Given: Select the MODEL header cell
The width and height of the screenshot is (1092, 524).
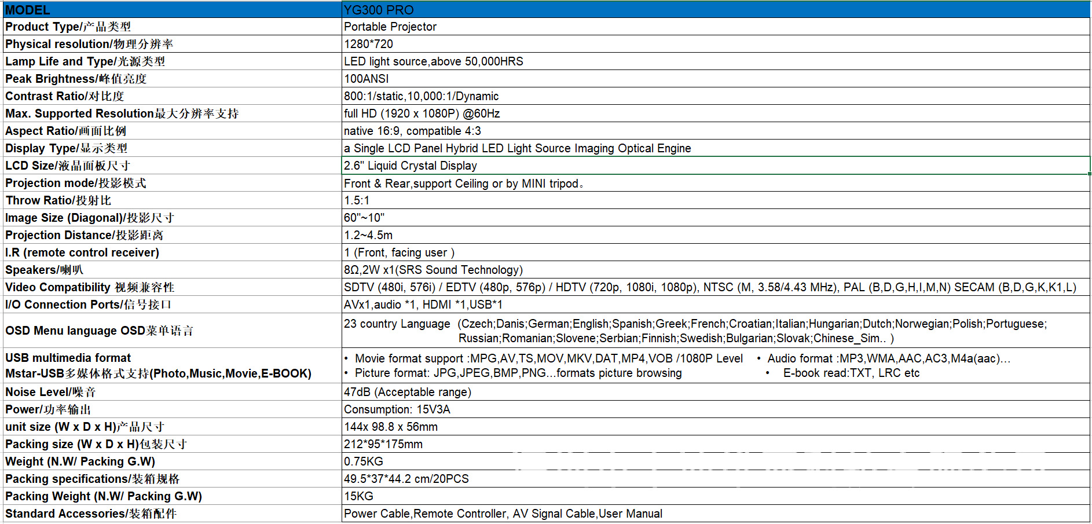Looking at the screenshot, I should (x=172, y=10).
